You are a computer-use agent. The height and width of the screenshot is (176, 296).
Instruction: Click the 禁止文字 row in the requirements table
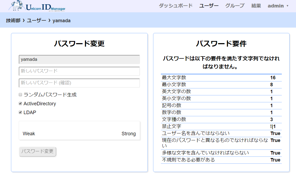(x=221, y=126)
